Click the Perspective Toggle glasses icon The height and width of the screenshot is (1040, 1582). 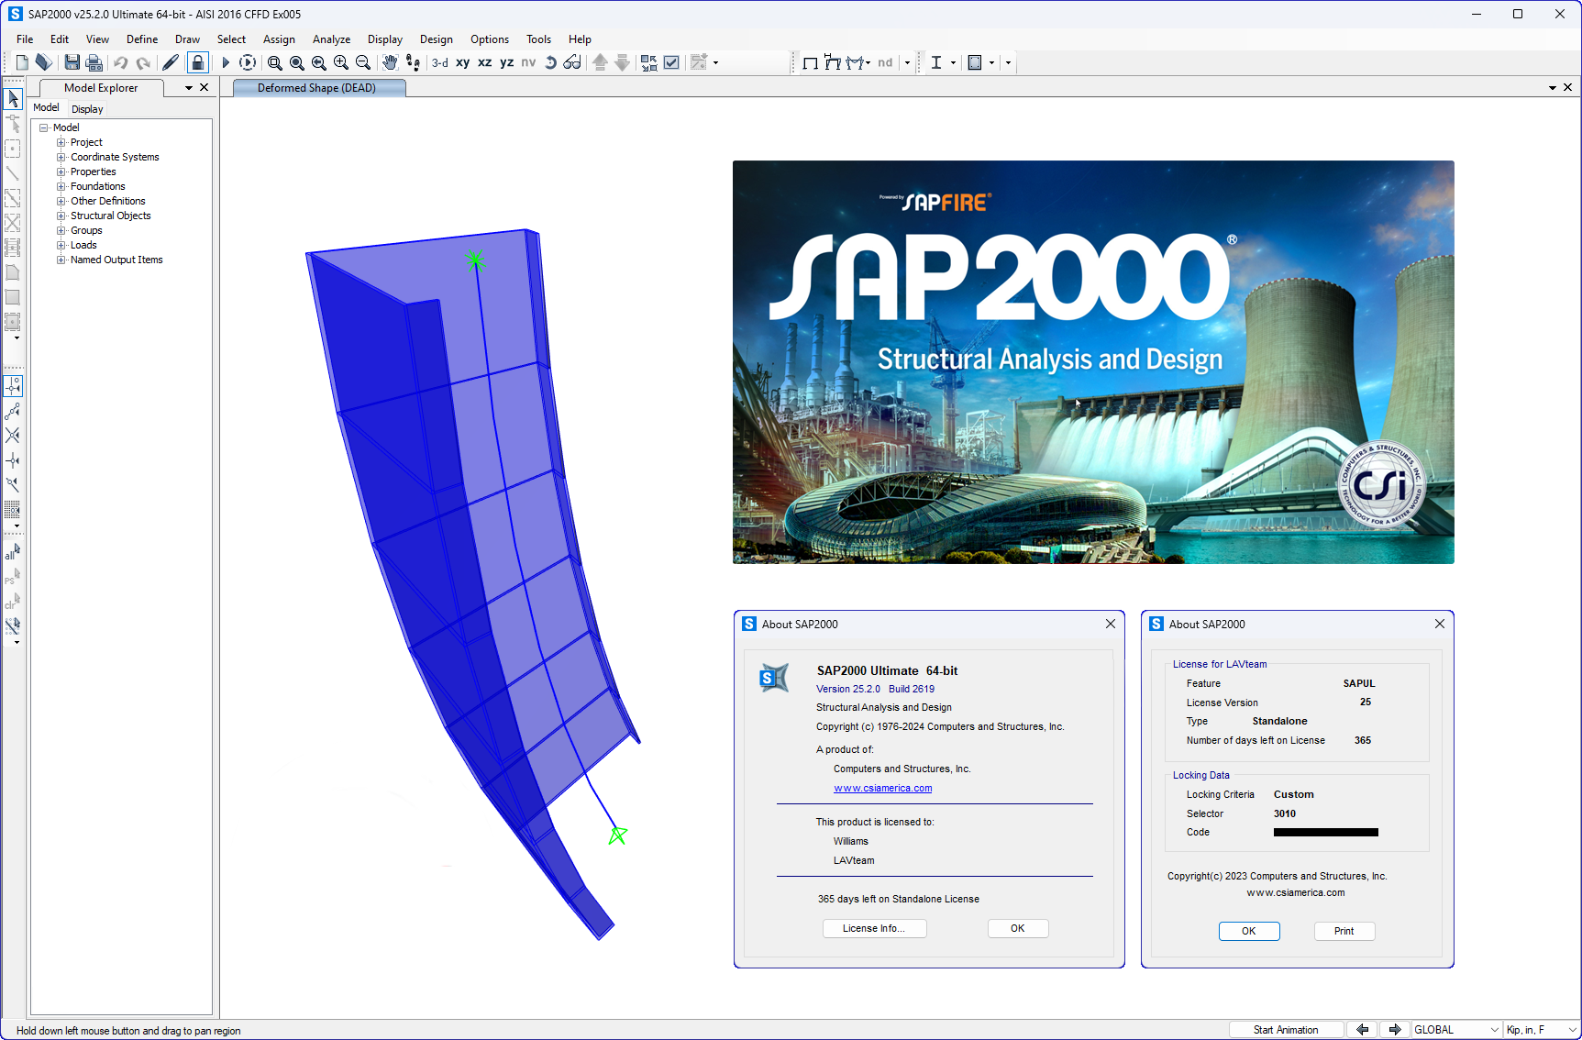(x=572, y=62)
